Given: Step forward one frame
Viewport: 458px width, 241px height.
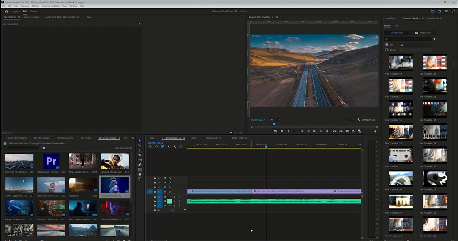Looking at the screenshot, I should (321, 131).
